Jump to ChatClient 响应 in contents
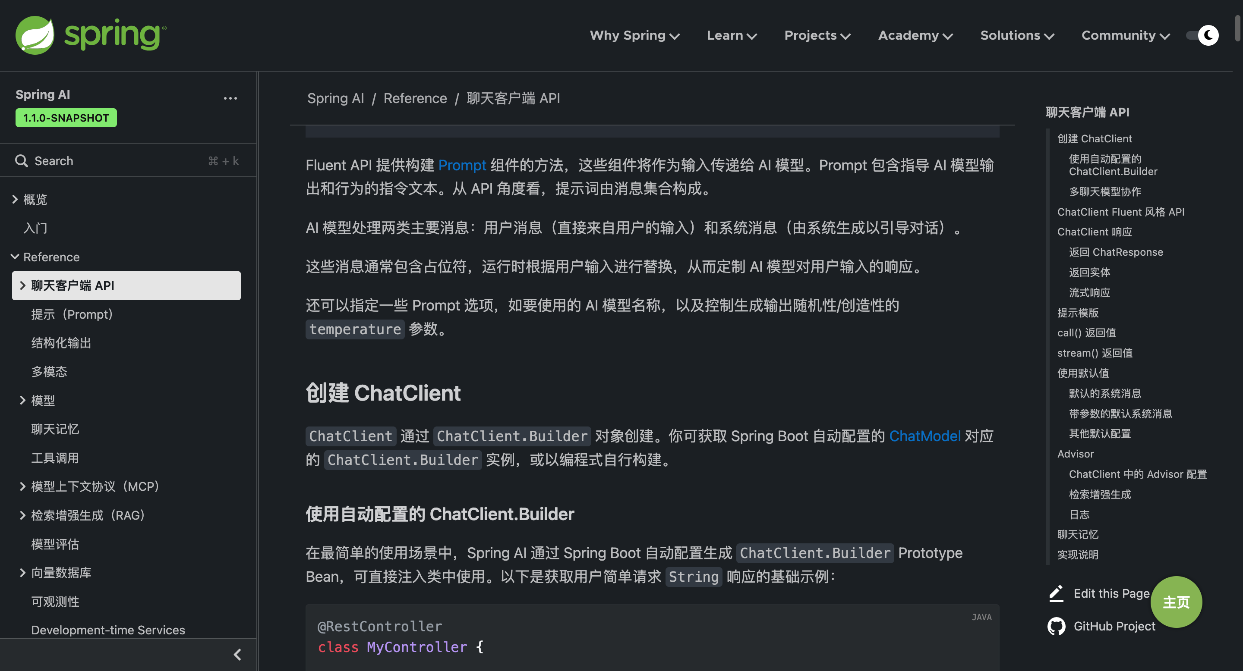Viewport: 1243px width, 671px height. click(x=1095, y=232)
